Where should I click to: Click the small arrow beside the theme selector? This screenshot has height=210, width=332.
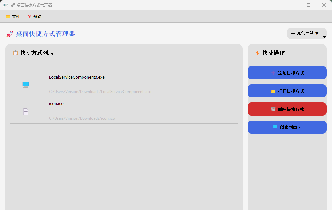pos(324,37)
